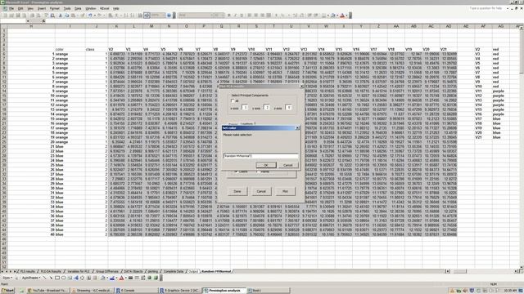Click the Undo toolbar icon

point(90,16)
